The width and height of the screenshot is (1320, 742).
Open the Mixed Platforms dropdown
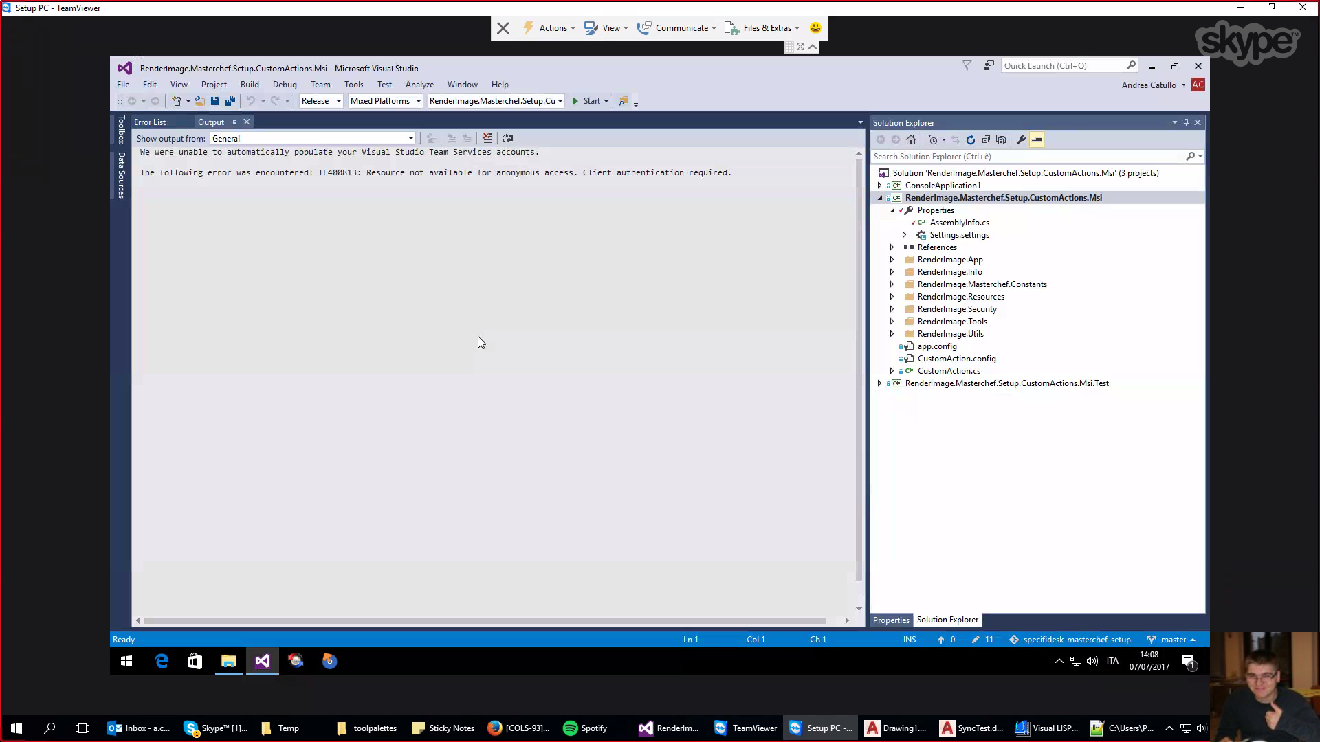(385, 101)
